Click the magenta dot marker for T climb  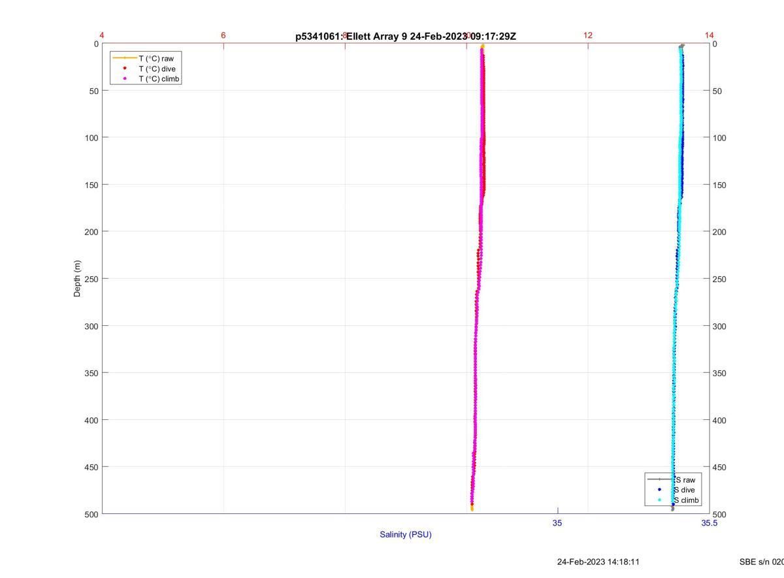click(x=125, y=79)
